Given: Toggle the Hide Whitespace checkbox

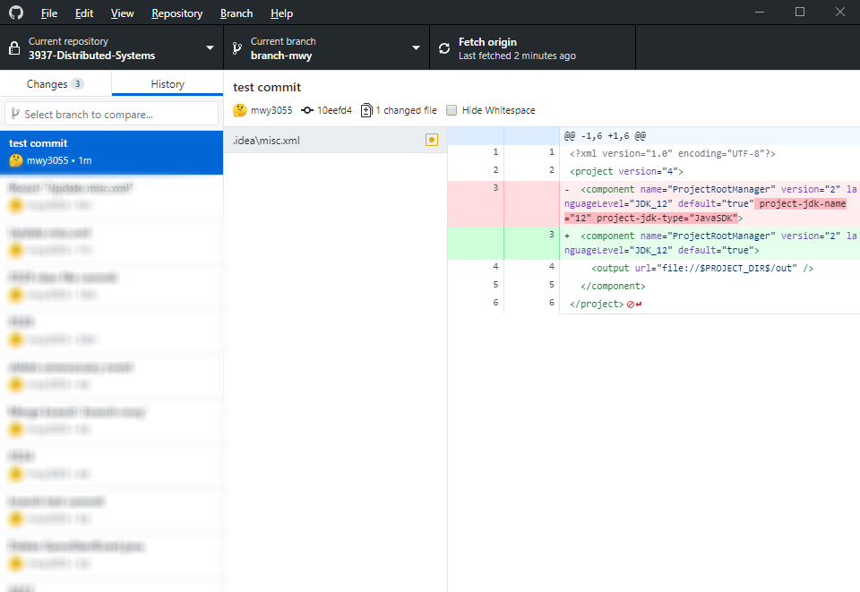Looking at the screenshot, I should [x=451, y=110].
